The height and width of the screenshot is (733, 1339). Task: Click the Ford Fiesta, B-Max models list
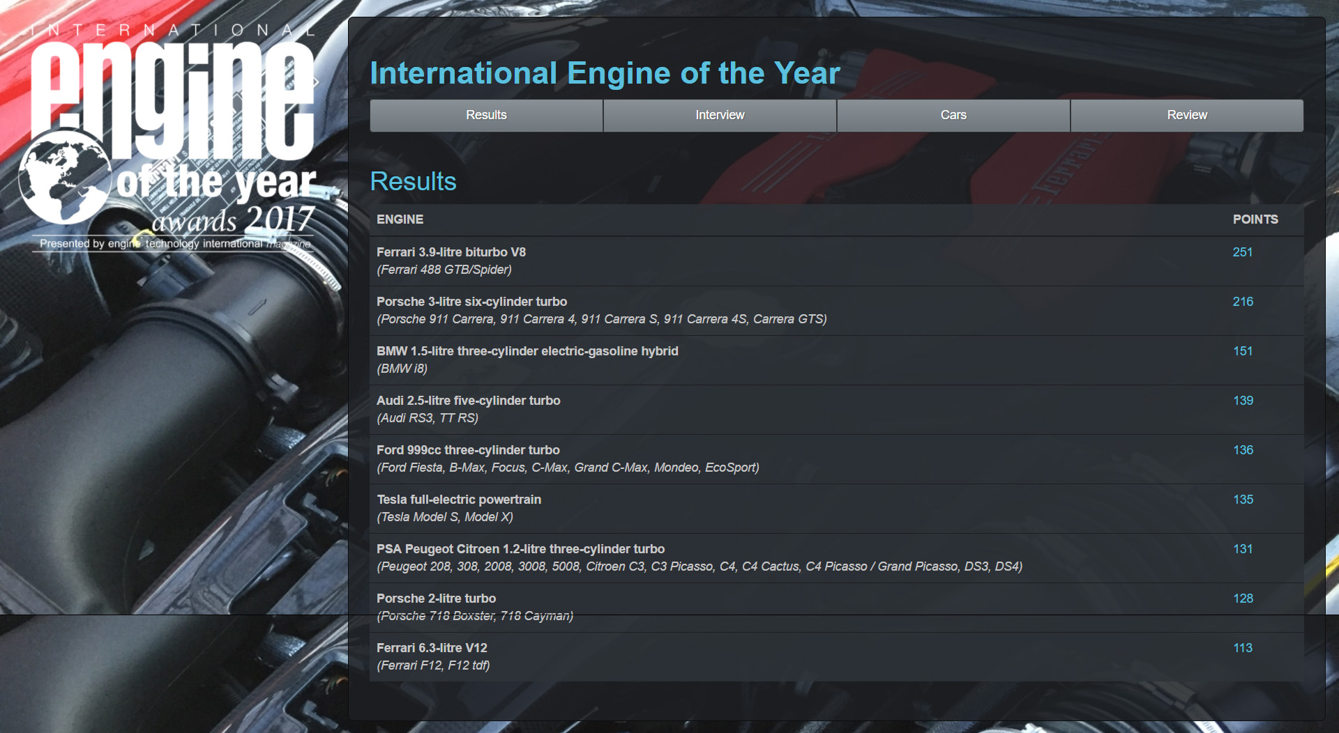pyautogui.click(x=568, y=468)
